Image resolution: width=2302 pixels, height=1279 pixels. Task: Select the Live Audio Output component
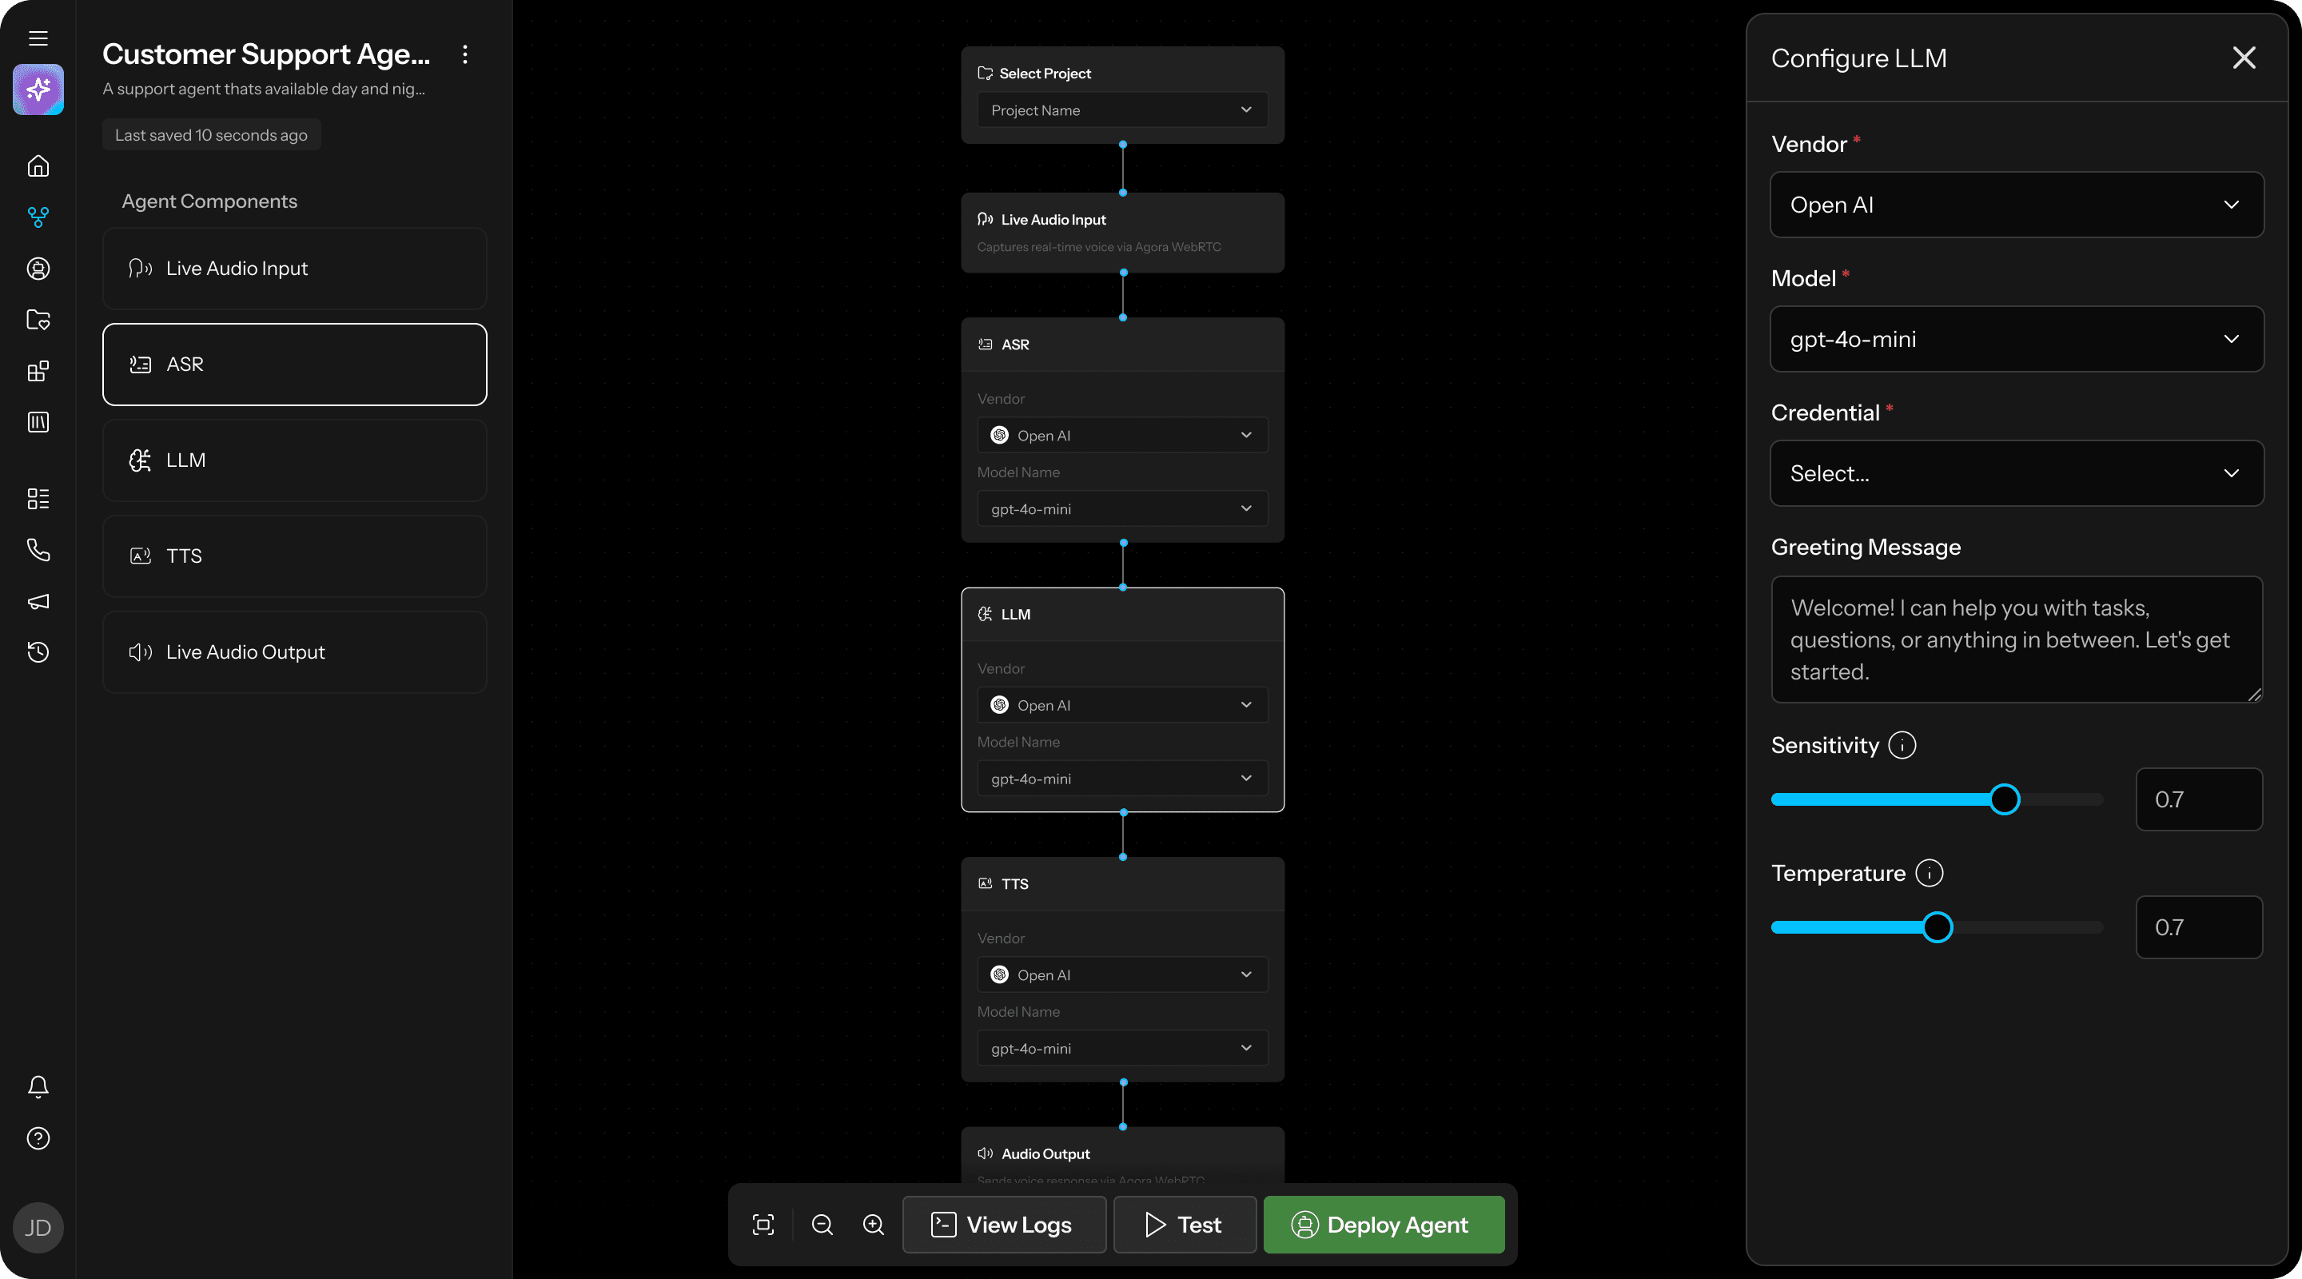pos(294,652)
